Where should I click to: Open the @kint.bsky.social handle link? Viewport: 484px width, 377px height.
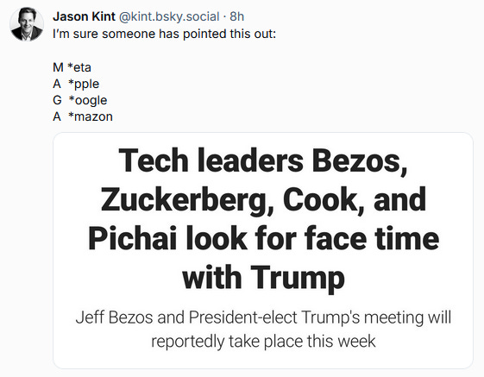[169, 16]
